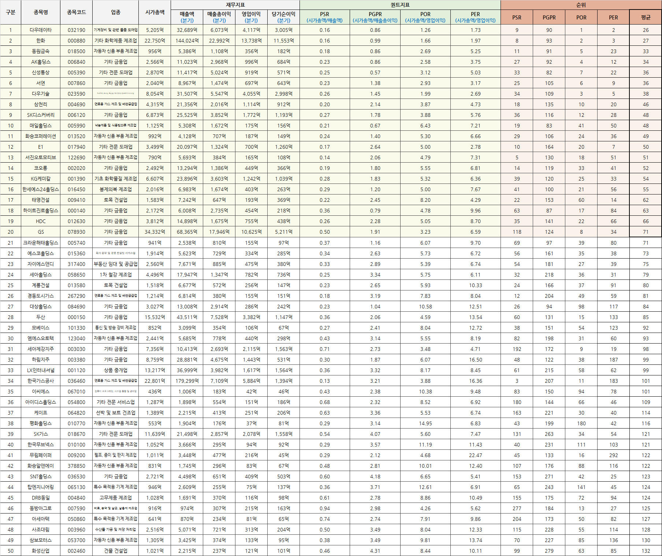Image resolution: width=662 pixels, height=556 pixels.
Task: Select the stock name 동방아그로
Action: tap(41, 508)
